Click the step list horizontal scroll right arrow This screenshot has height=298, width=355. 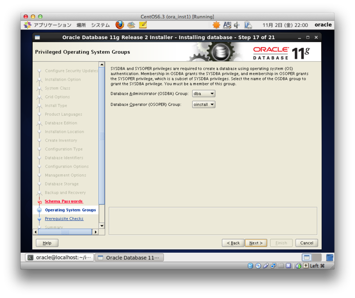[95, 232]
